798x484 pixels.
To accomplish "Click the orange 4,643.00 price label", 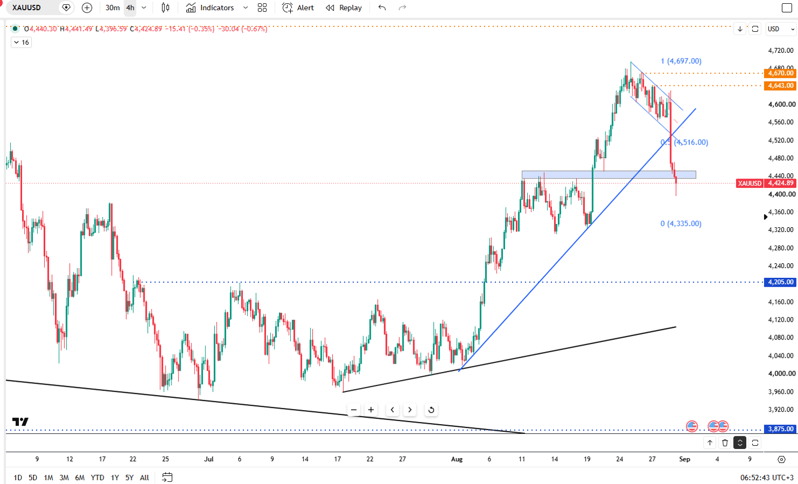I will [780, 85].
